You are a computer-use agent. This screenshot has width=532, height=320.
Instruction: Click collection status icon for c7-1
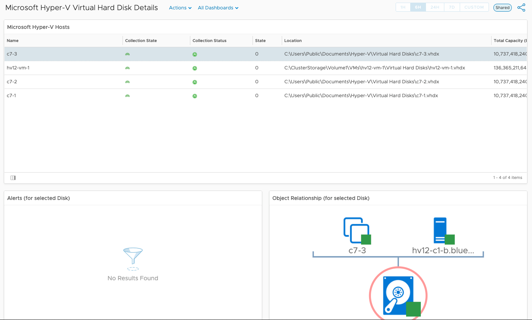tap(195, 96)
